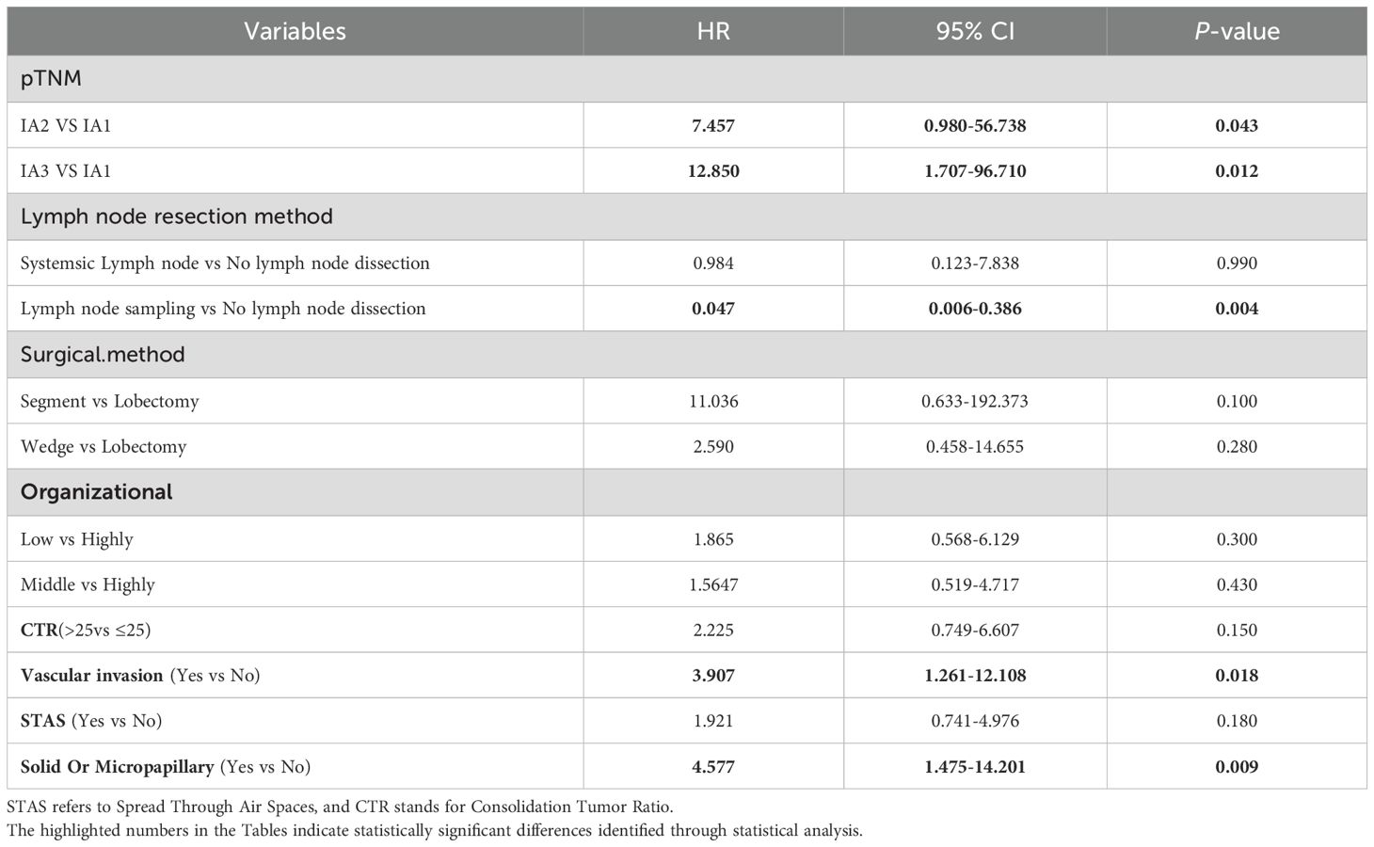The height and width of the screenshot is (847, 1374).
Task: Click the Solid Or Micropapillary P-value 0.009
Action: pyautogui.click(x=1237, y=767)
